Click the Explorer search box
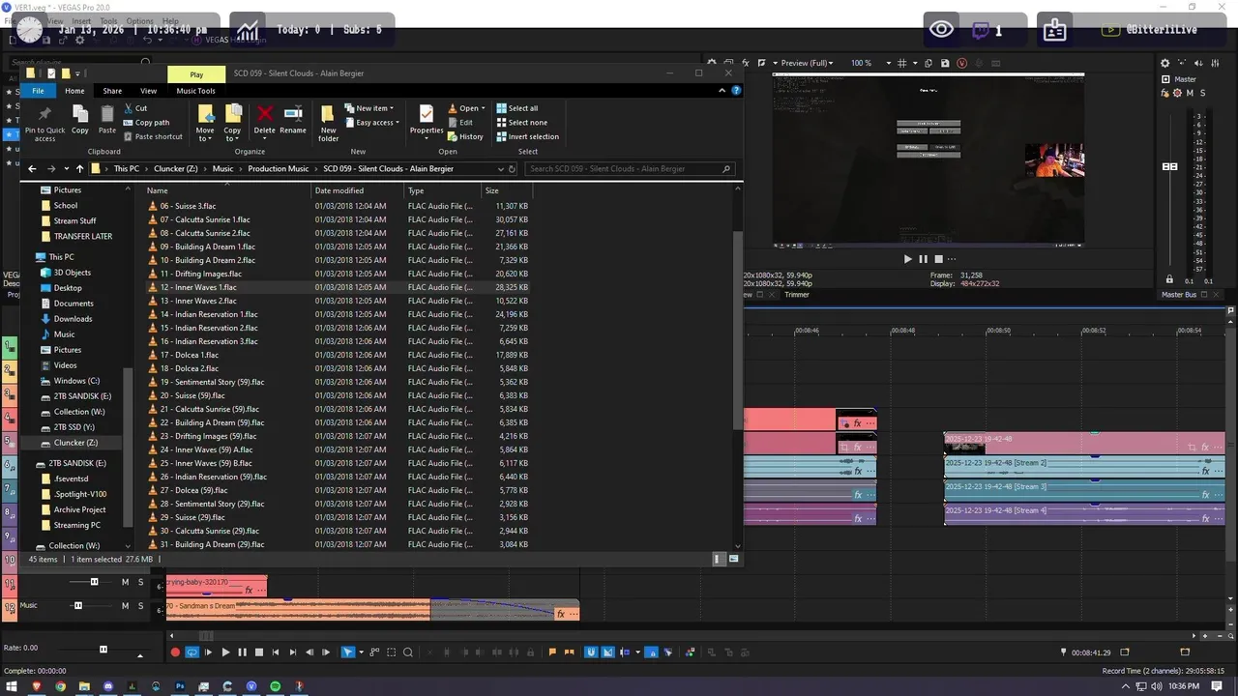The height and width of the screenshot is (696, 1238). [x=630, y=168]
